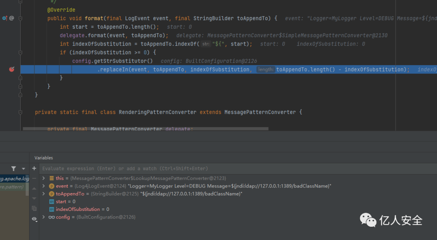Expand the 'this' variable node
This screenshot has width=437, height=240.
[x=44, y=178]
